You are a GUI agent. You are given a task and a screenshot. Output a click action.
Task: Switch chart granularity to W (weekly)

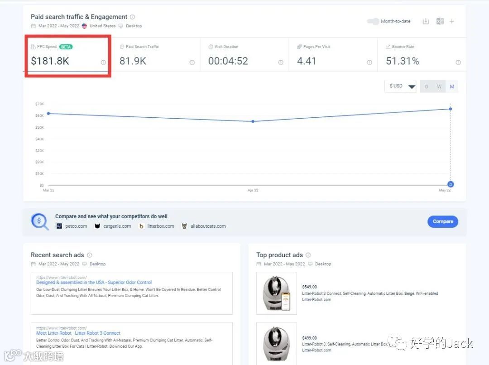(439, 86)
